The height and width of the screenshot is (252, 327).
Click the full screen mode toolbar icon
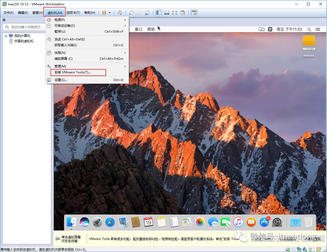[x=175, y=13]
